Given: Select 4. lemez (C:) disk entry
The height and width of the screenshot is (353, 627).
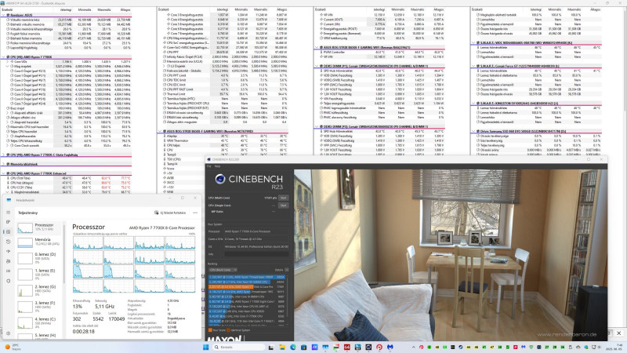Looking at the screenshot, I should [x=38, y=322].
